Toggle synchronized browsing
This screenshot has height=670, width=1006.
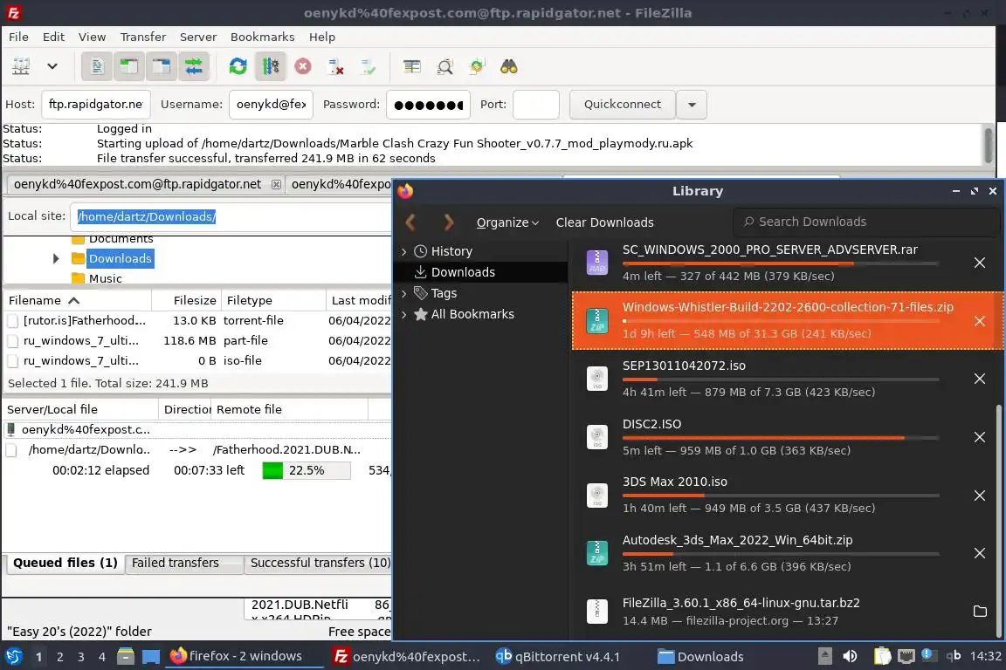[x=477, y=66]
